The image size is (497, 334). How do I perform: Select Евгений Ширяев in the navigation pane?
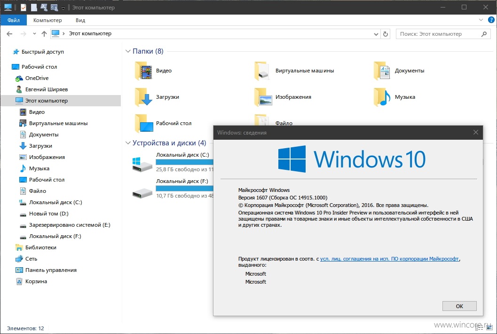(46, 89)
